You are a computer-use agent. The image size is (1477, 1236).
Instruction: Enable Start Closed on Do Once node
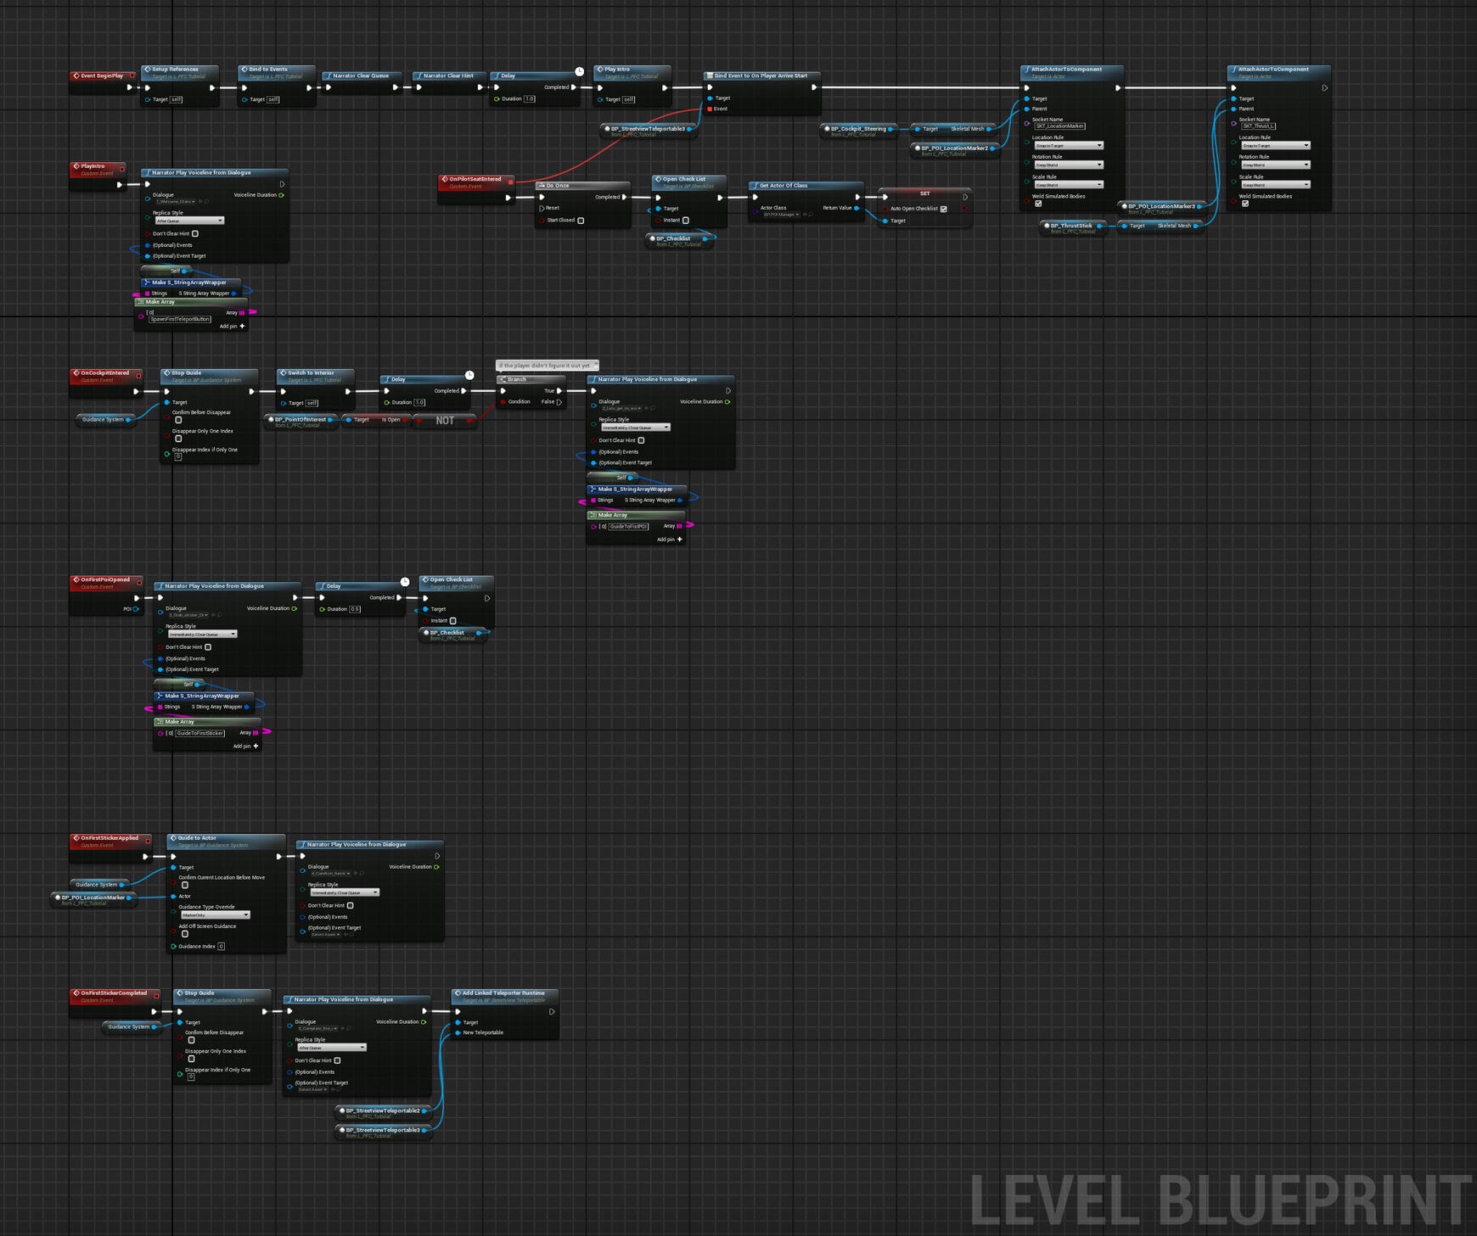[581, 221]
